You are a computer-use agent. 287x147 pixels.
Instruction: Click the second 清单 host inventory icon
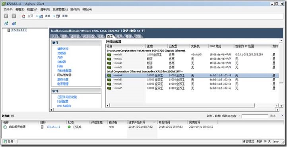[x=58, y=16]
